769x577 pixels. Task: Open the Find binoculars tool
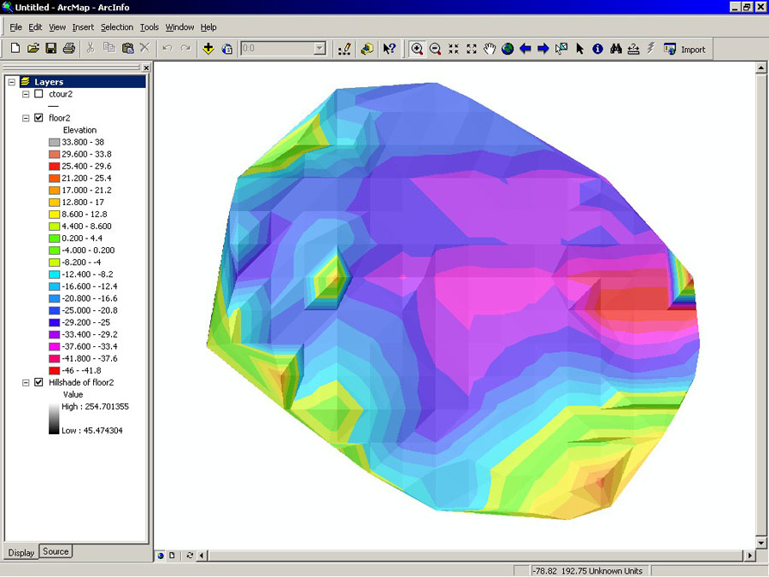[x=616, y=49]
